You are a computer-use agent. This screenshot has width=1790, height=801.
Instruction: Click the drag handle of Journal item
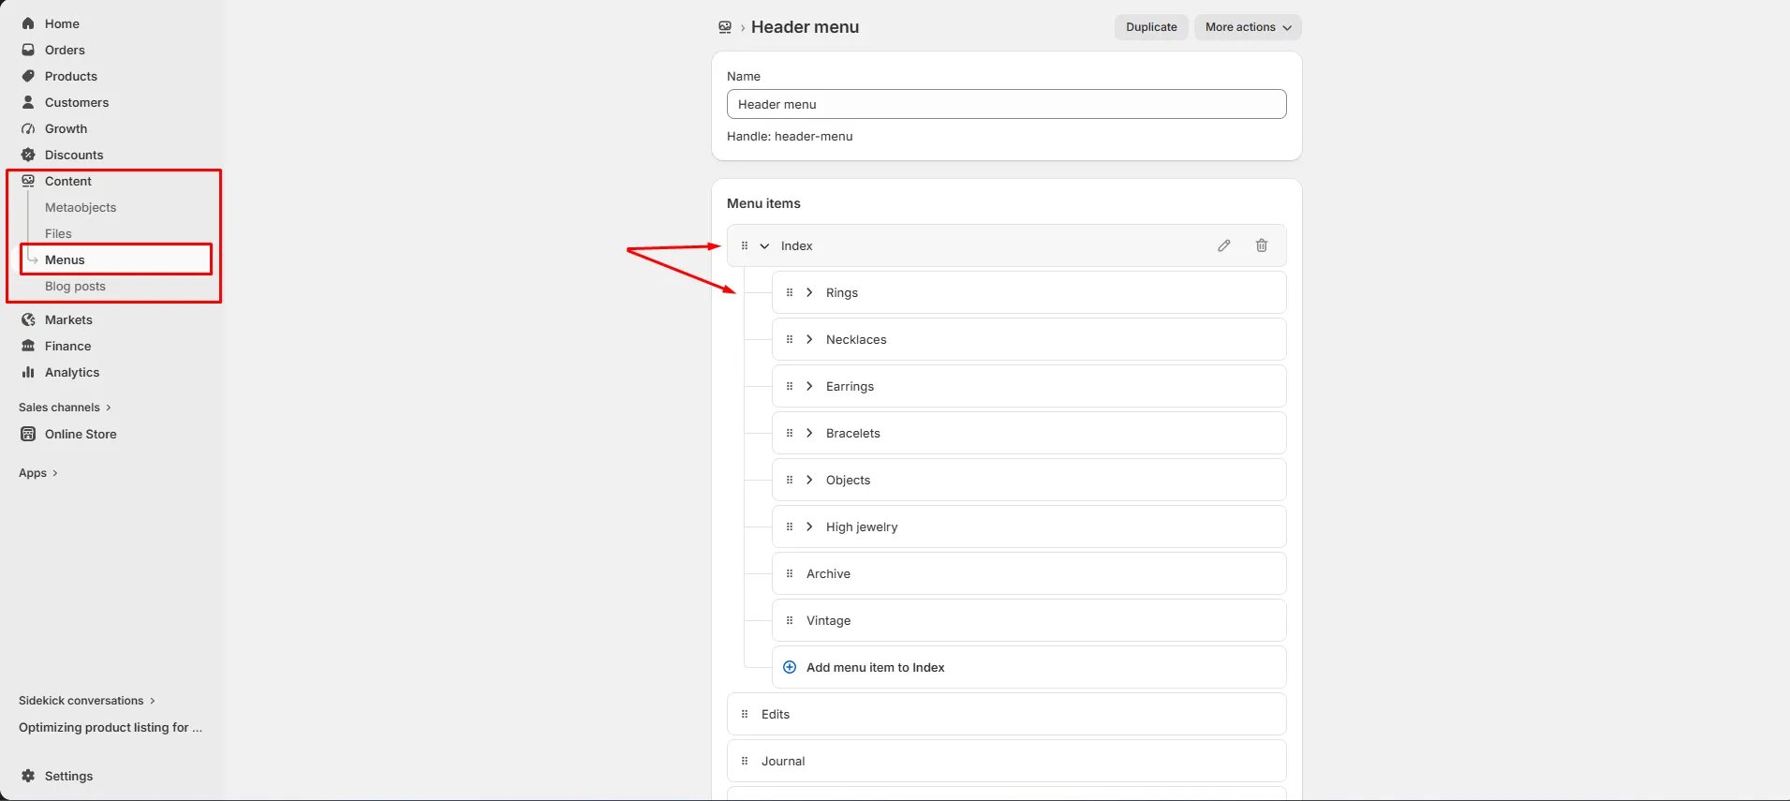pyautogui.click(x=745, y=761)
